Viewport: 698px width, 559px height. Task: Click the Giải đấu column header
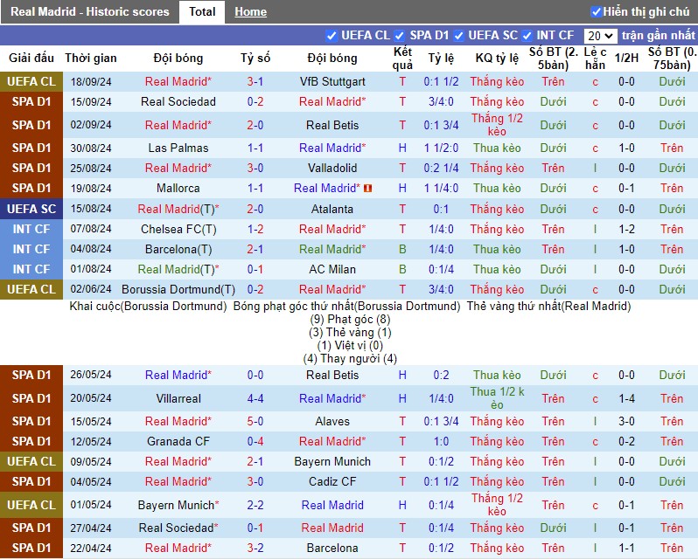31,59
